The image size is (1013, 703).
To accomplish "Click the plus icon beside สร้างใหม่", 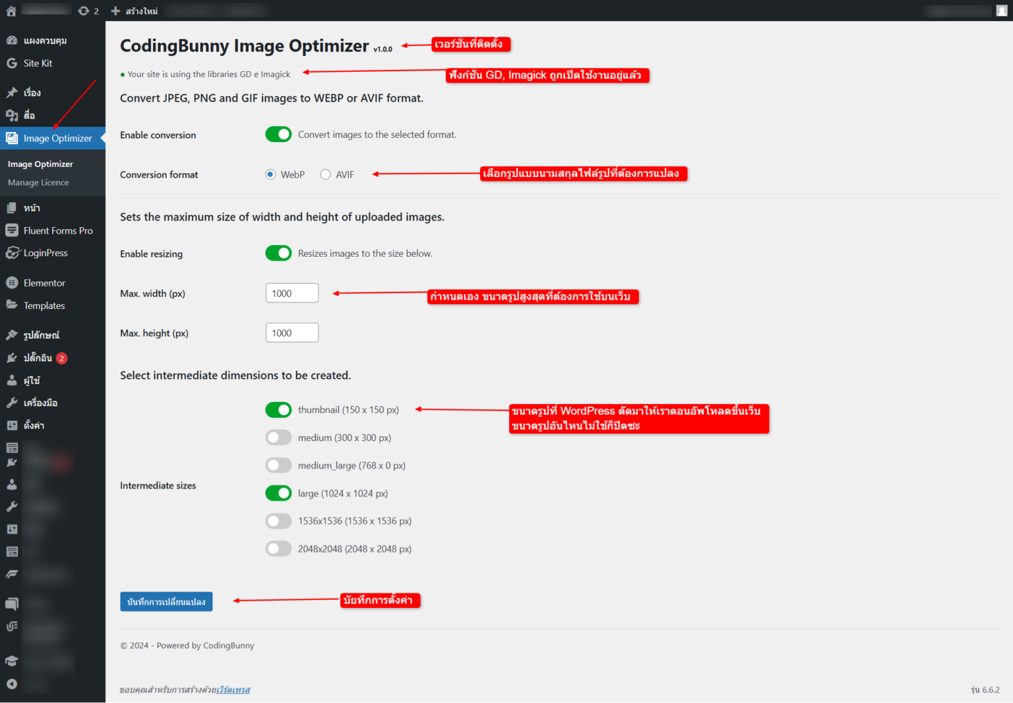I will coord(115,11).
